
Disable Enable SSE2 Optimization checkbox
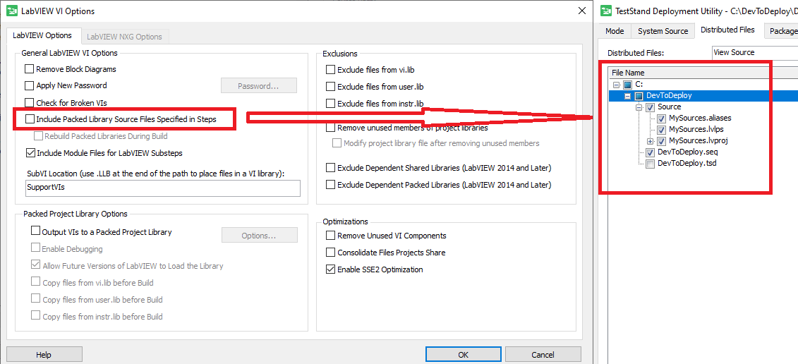[x=331, y=269]
